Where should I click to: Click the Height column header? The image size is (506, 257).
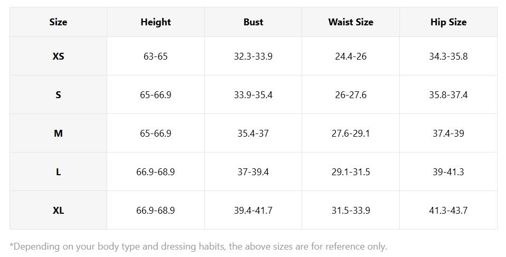pyautogui.click(x=155, y=22)
